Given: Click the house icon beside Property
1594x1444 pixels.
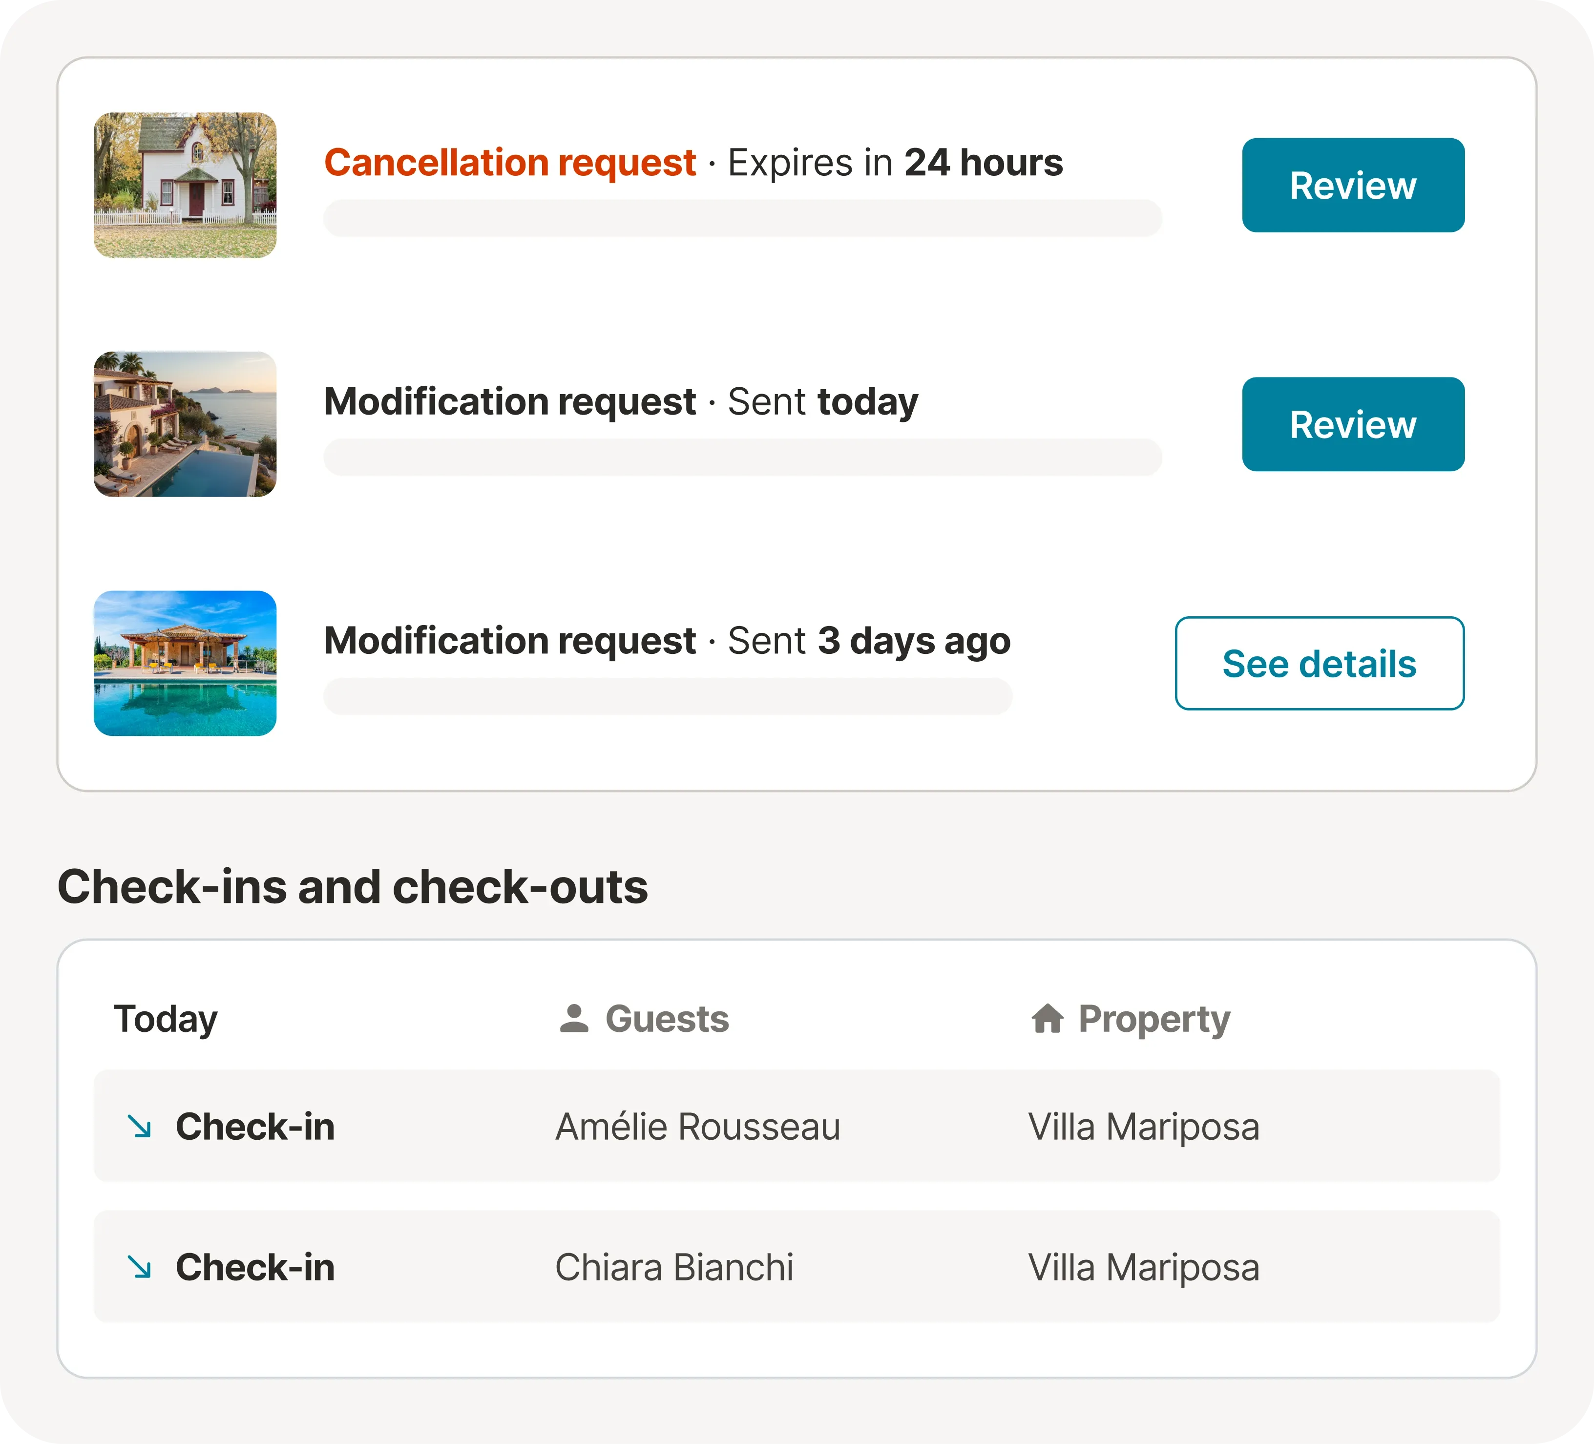Looking at the screenshot, I should pos(1048,1019).
